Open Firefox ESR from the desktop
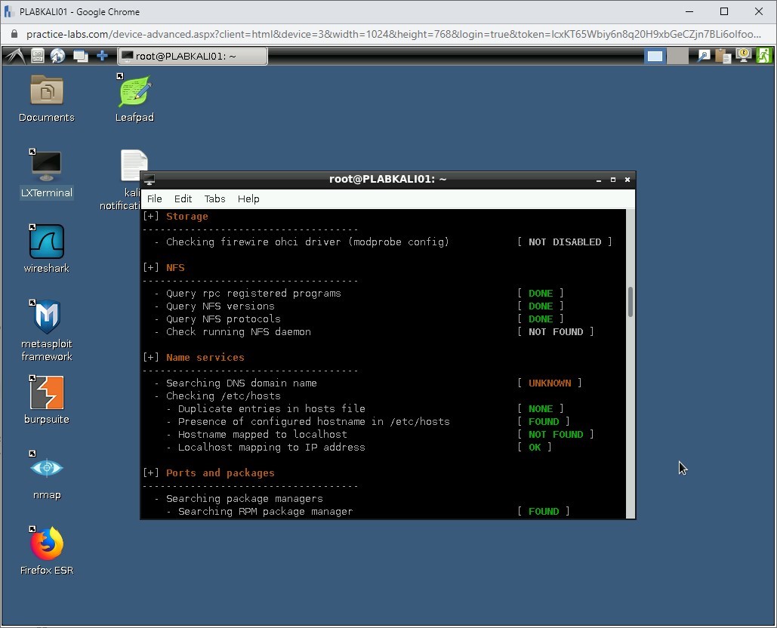 [47, 544]
